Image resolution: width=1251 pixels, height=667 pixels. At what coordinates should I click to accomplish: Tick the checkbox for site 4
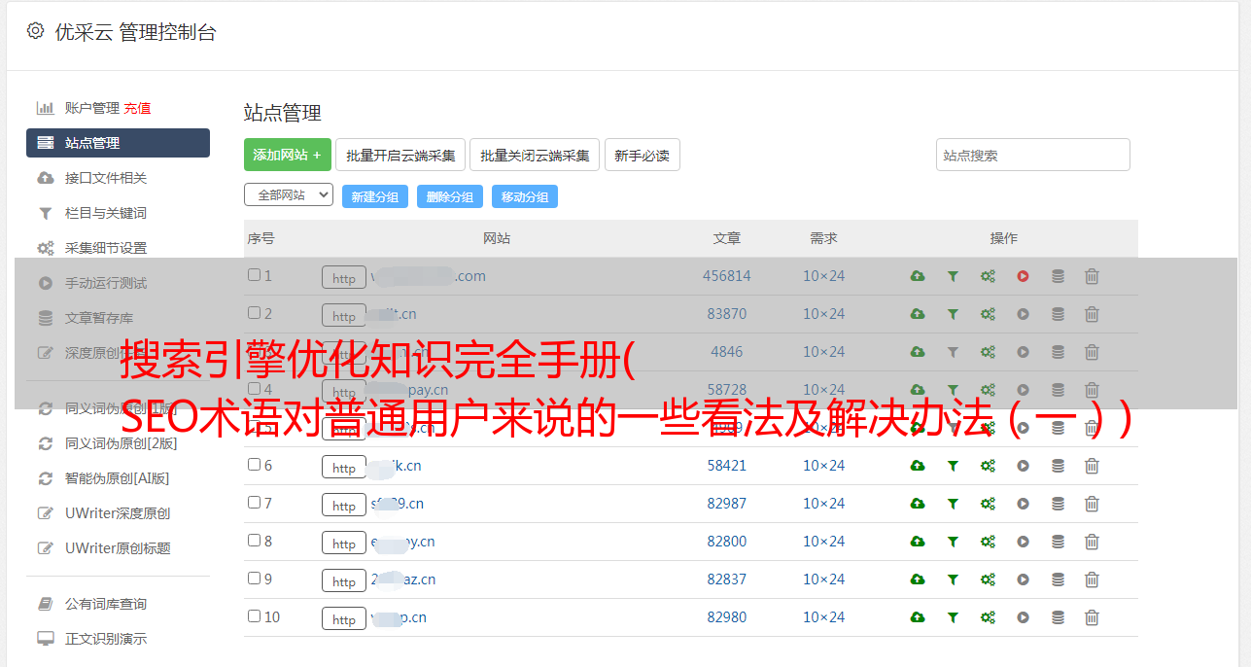[x=254, y=389]
